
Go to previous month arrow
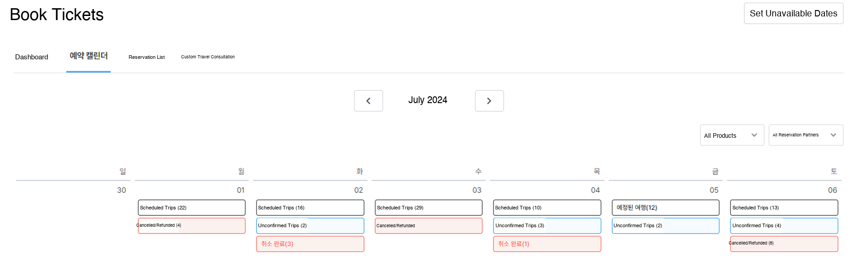point(368,101)
